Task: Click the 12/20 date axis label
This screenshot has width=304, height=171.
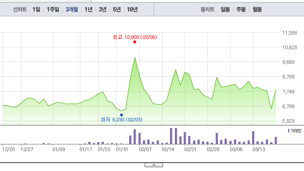Action: [x=9, y=149]
